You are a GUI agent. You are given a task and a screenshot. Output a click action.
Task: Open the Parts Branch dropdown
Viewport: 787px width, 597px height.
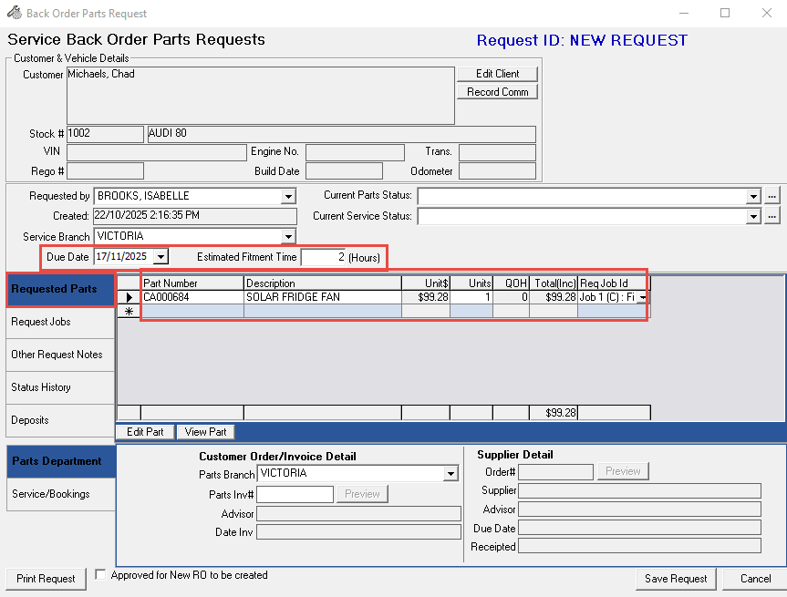click(x=450, y=474)
